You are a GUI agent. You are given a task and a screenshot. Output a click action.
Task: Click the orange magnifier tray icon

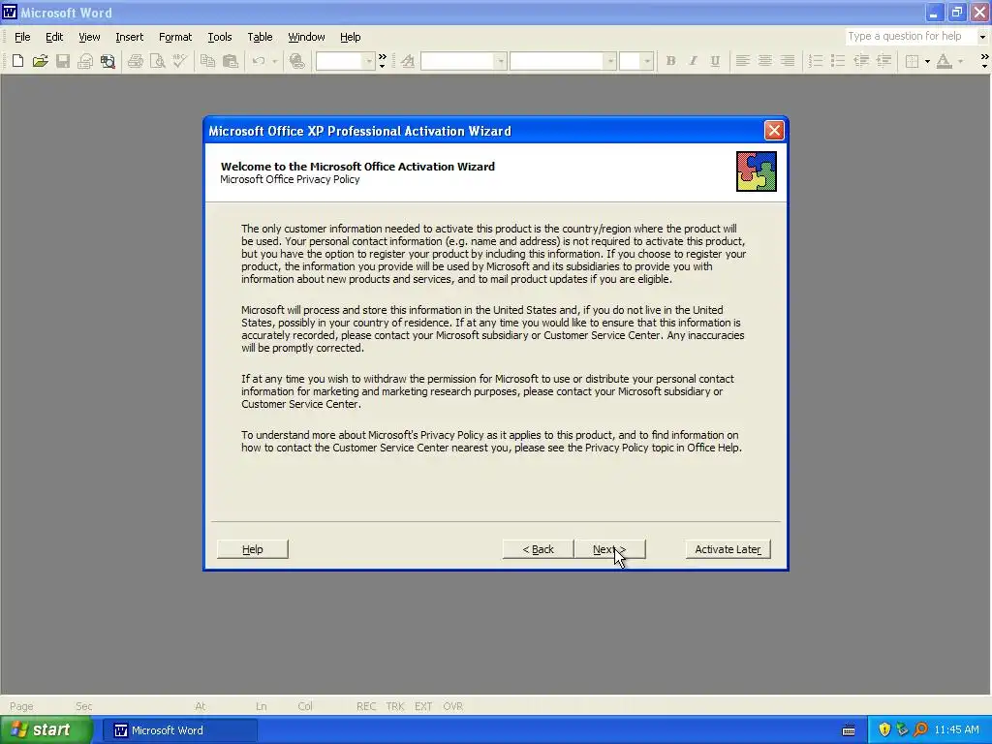(920, 730)
